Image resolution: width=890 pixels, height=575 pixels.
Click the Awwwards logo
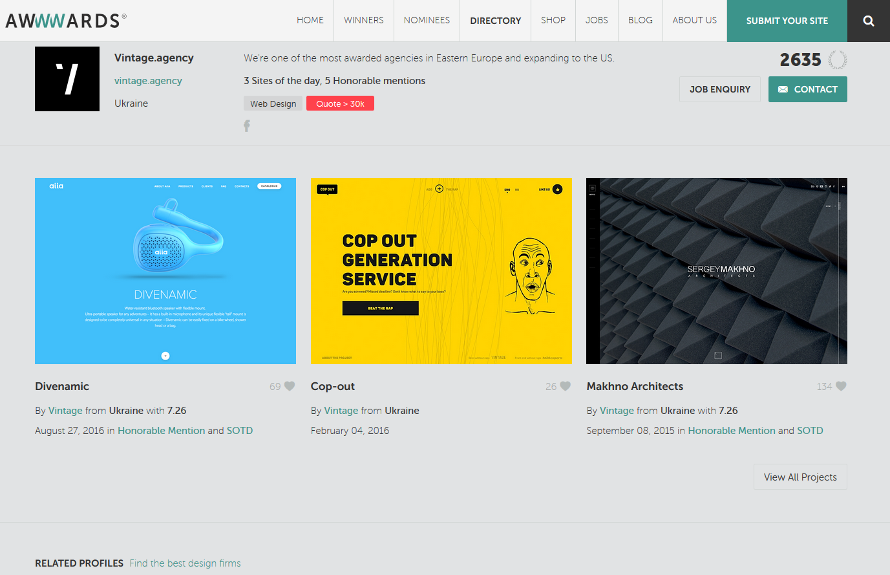tap(66, 21)
